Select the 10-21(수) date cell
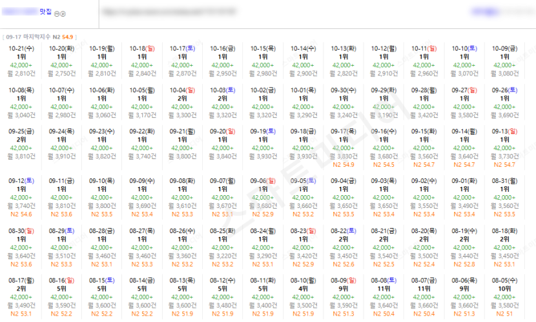536x322 pixels. coord(21,61)
